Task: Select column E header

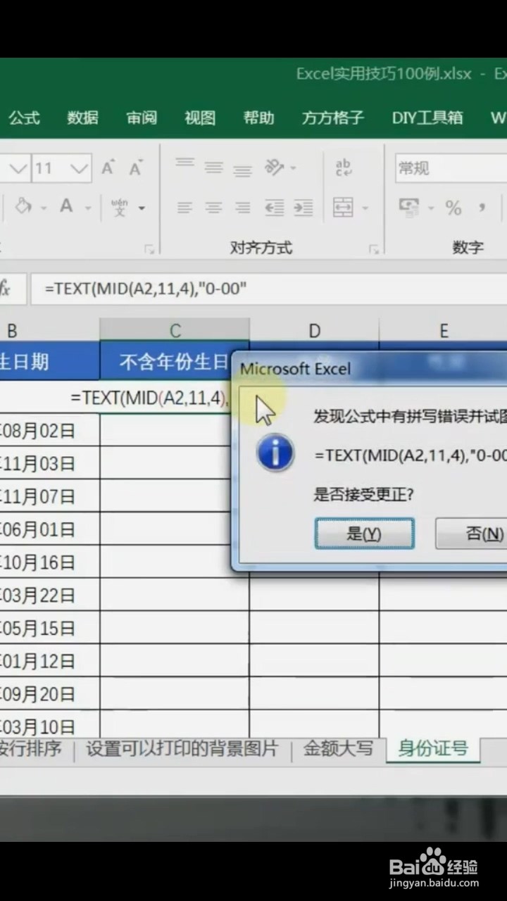Action: (444, 330)
